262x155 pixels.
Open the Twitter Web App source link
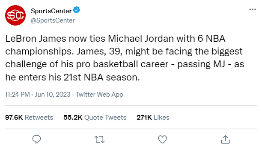pyautogui.click(x=99, y=95)
